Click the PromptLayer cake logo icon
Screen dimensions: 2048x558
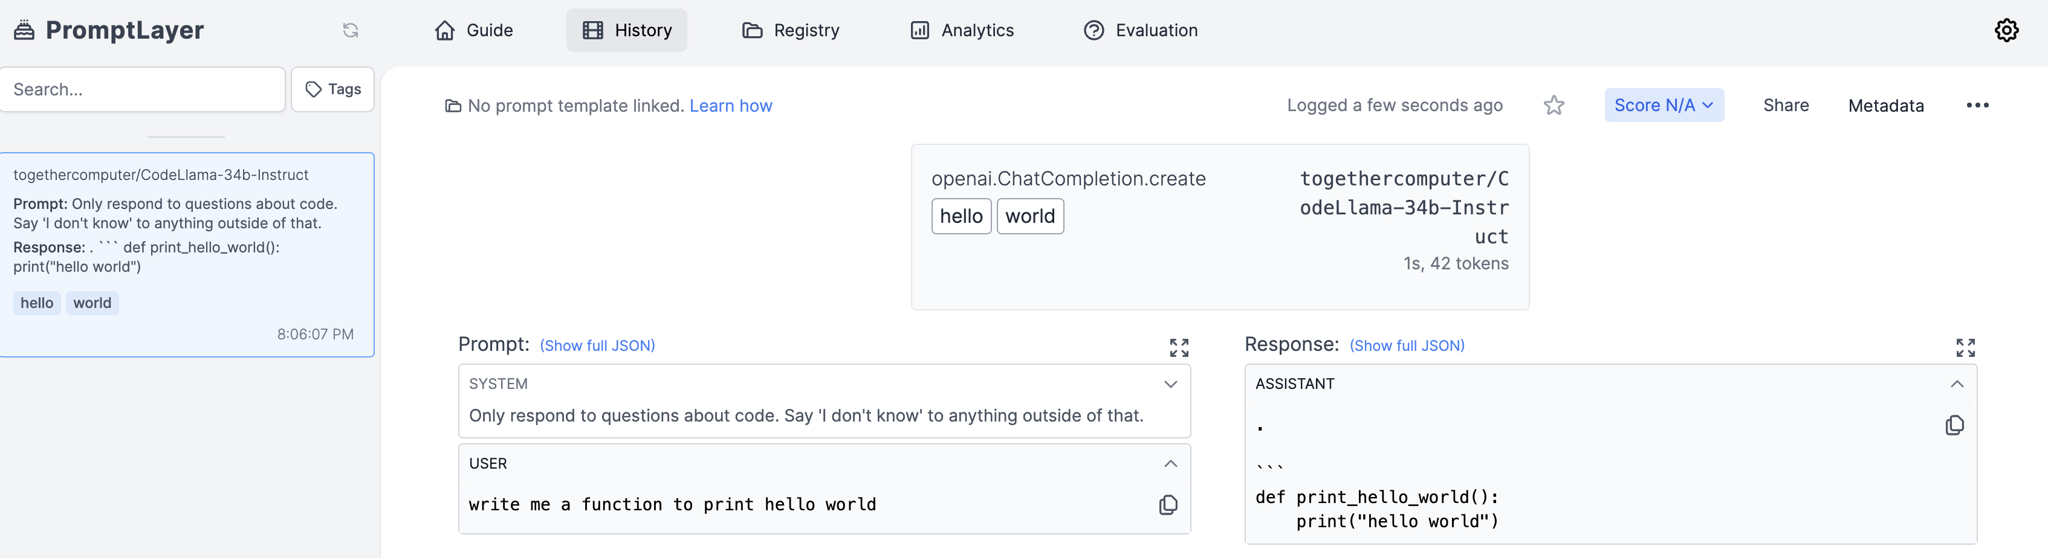[25, 30]
